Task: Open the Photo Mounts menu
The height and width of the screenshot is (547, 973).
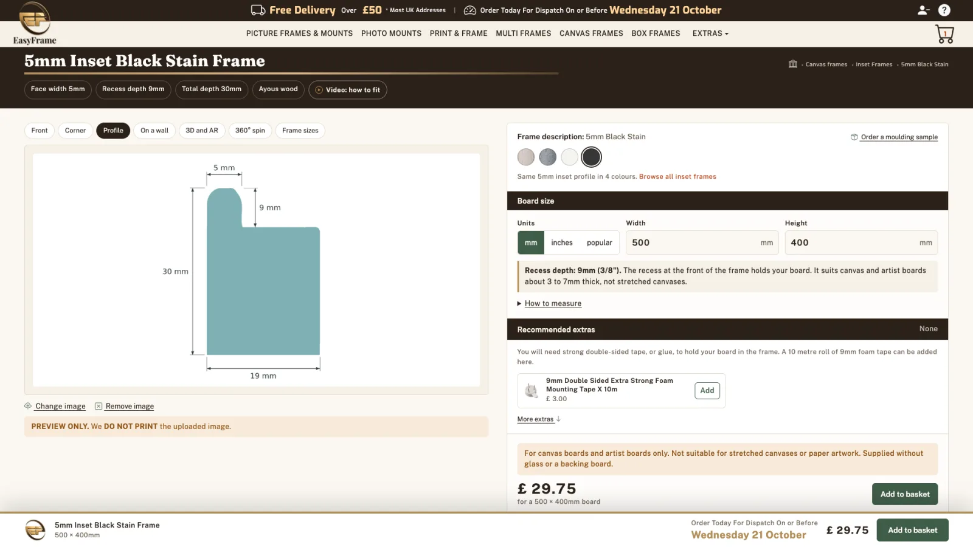Action: tap(391, 33)
